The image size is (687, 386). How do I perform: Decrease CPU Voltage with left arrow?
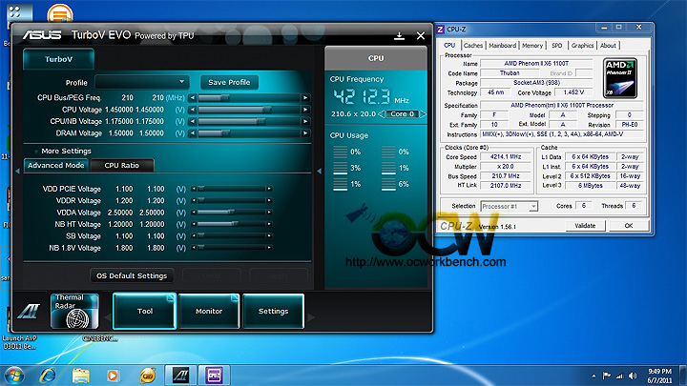pyautogui.click(x=192, y=110)
